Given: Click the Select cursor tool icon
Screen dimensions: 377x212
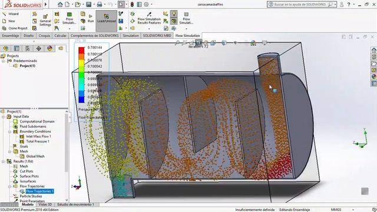Looking at the screenshot, I should 121,4.
